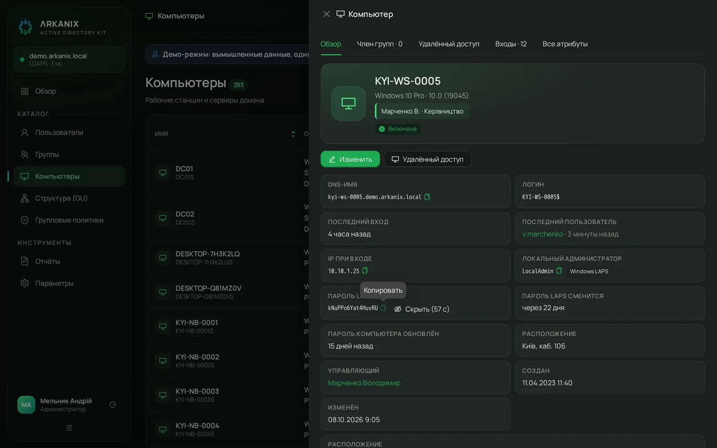Image resolution: width=717 pixels, height=448 pixels.
Task: Close the Компьютер details panel
Action: [x=326, y=14]
